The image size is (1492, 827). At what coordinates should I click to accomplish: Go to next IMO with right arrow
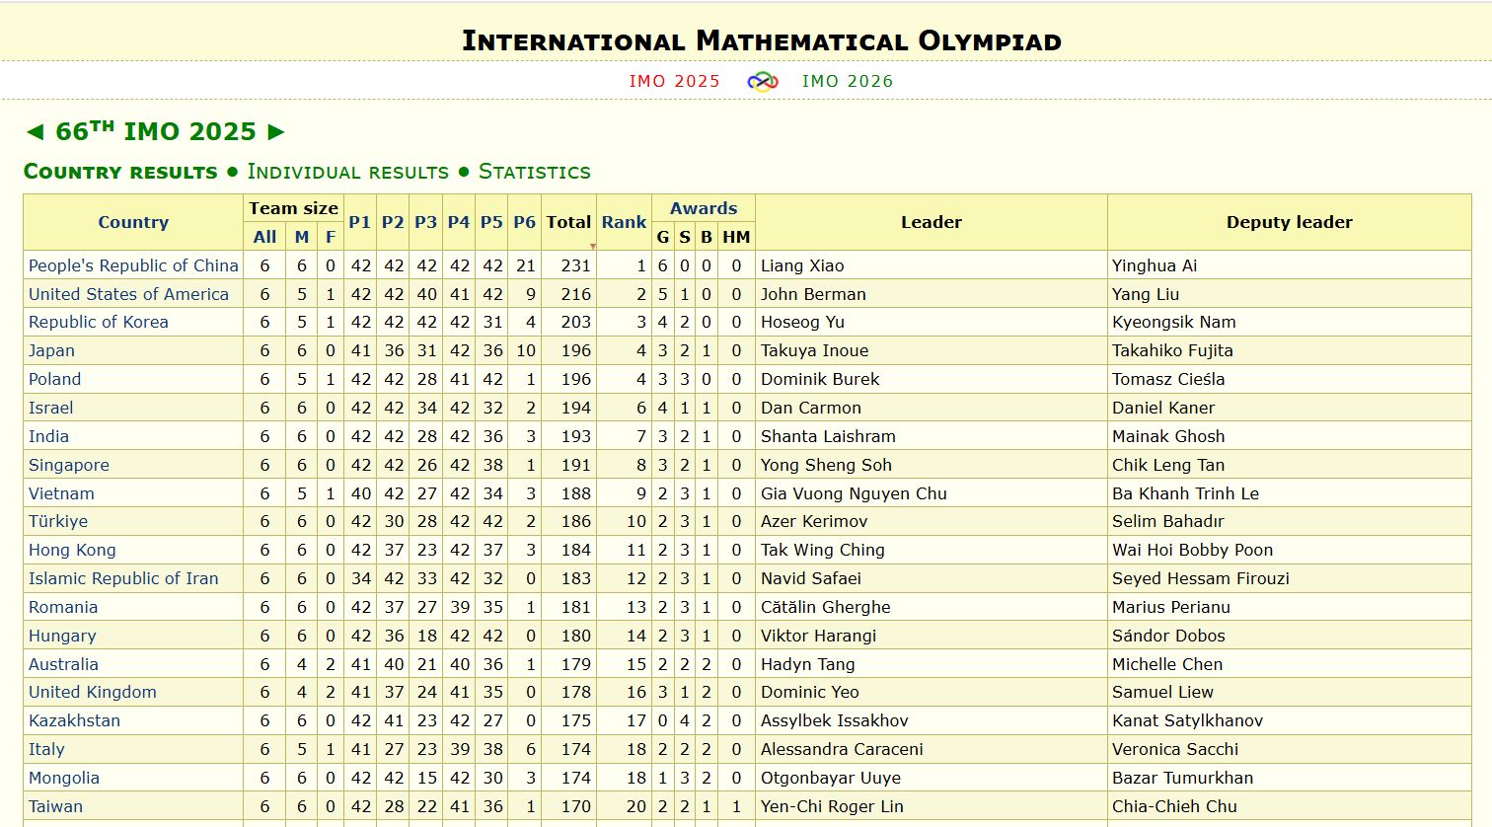[x=276, y=132]
